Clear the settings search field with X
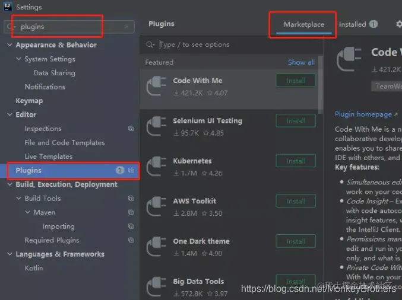Image resolution: width=402 pixels, height=300 pixels. [x=126, y=27]
